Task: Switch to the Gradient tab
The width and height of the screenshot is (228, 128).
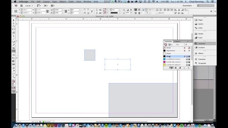Action: pyautogui.click(x=177, y=42)
